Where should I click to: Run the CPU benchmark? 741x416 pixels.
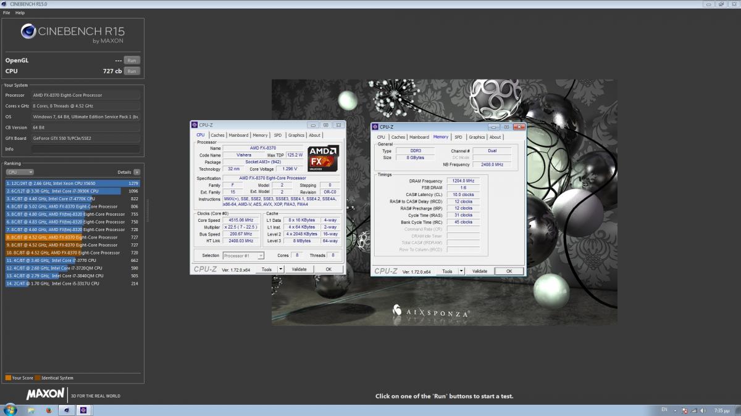click(132, 71)
